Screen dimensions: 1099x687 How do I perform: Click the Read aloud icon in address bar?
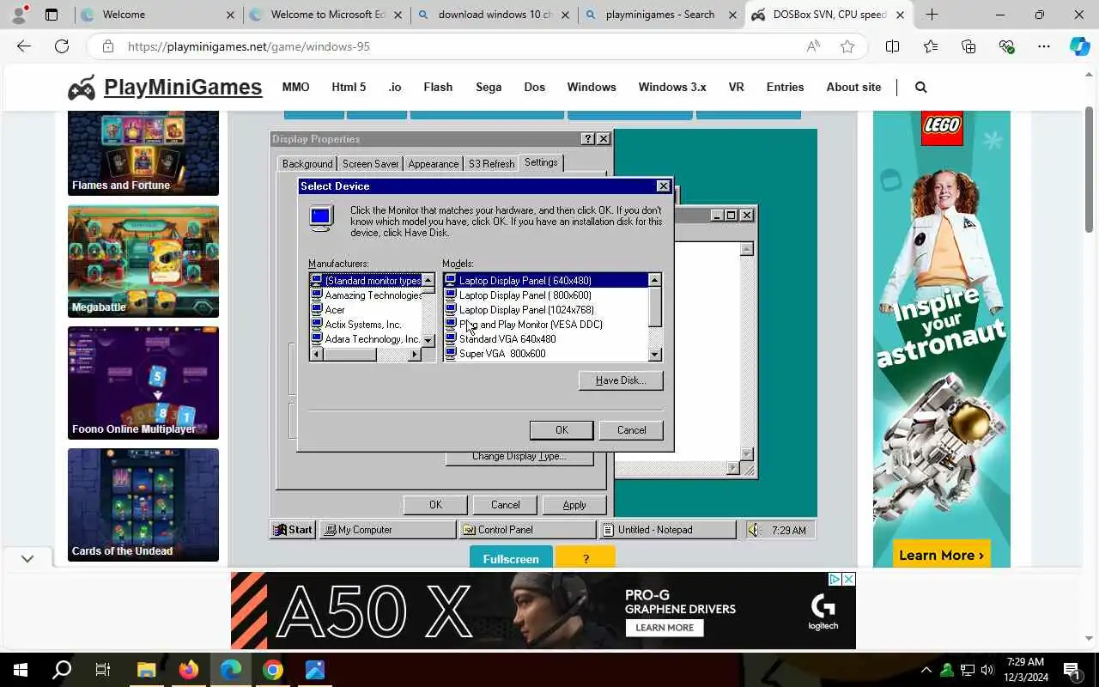click(812, 46)
